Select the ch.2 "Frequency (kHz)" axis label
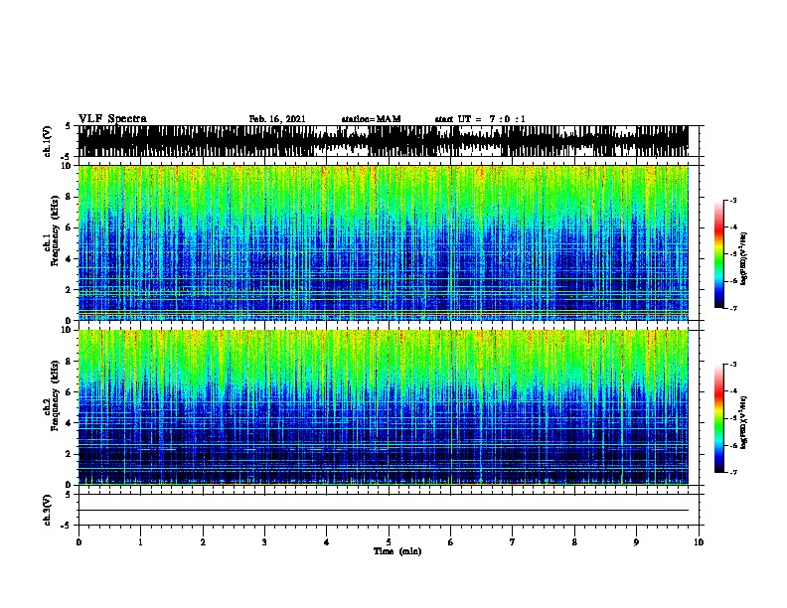The width and height of the screenshot is (787, 608). point(55,395)
